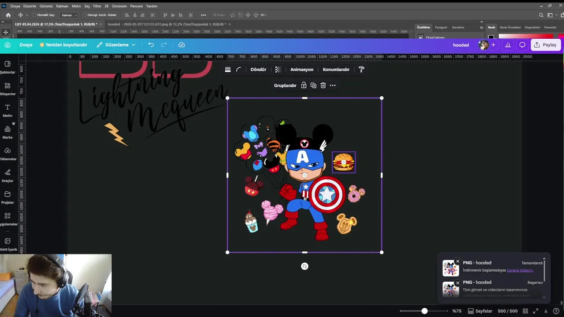Toggle Otomatik Seç checkbox in Photoshop
Viewport: 564px width, 317px height.
pos(34,15)
